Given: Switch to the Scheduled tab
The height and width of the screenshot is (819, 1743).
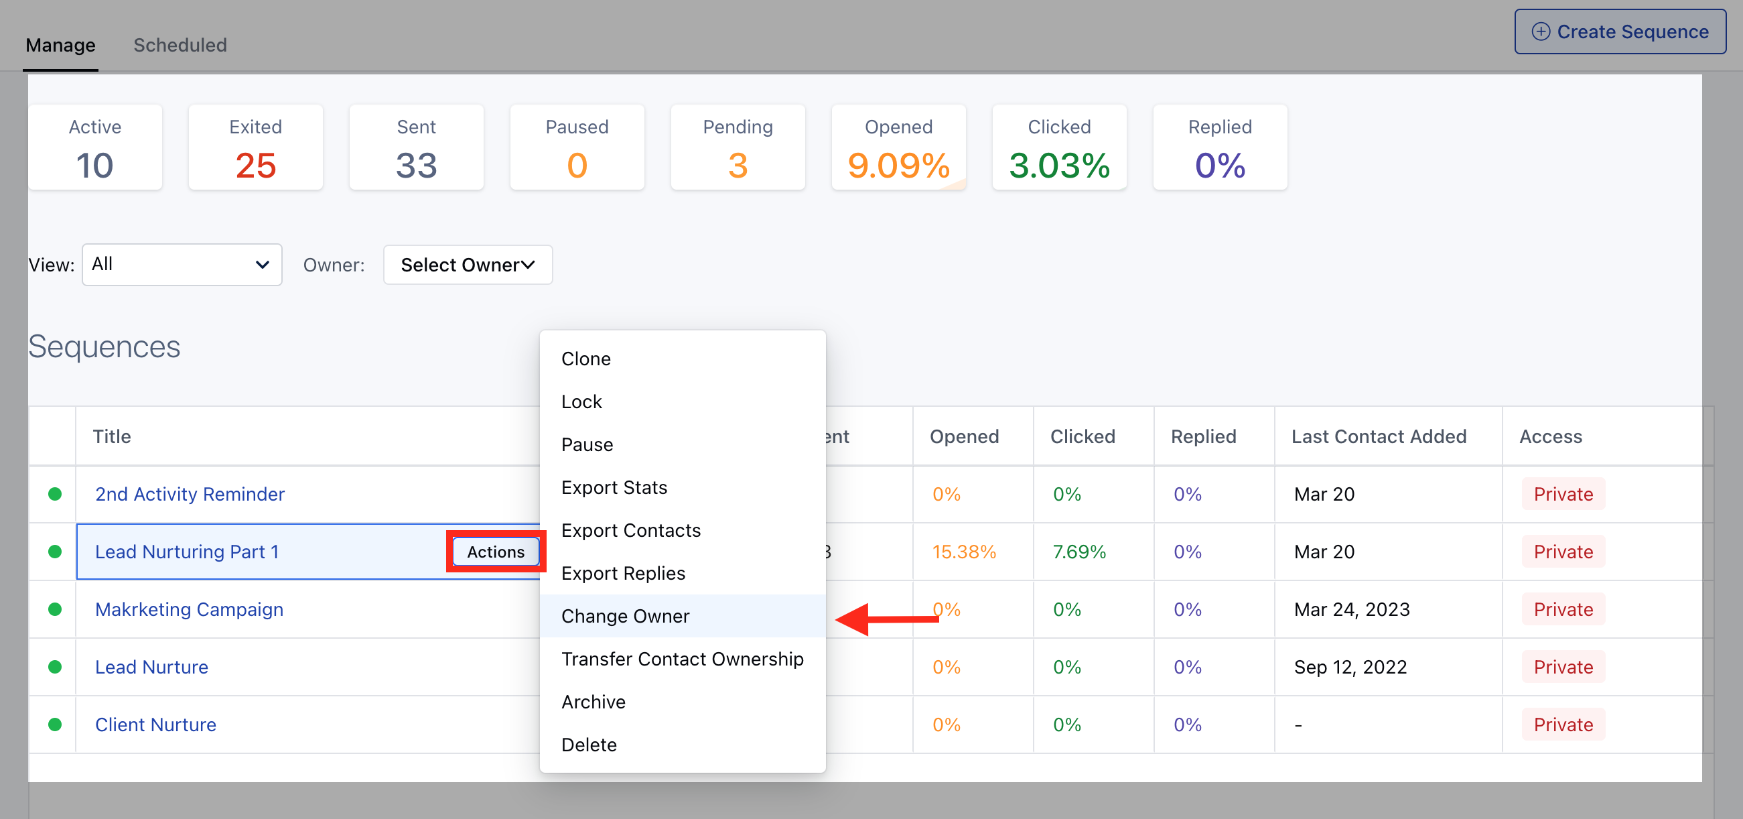Looking at the screenshot, I should point(180,46).
